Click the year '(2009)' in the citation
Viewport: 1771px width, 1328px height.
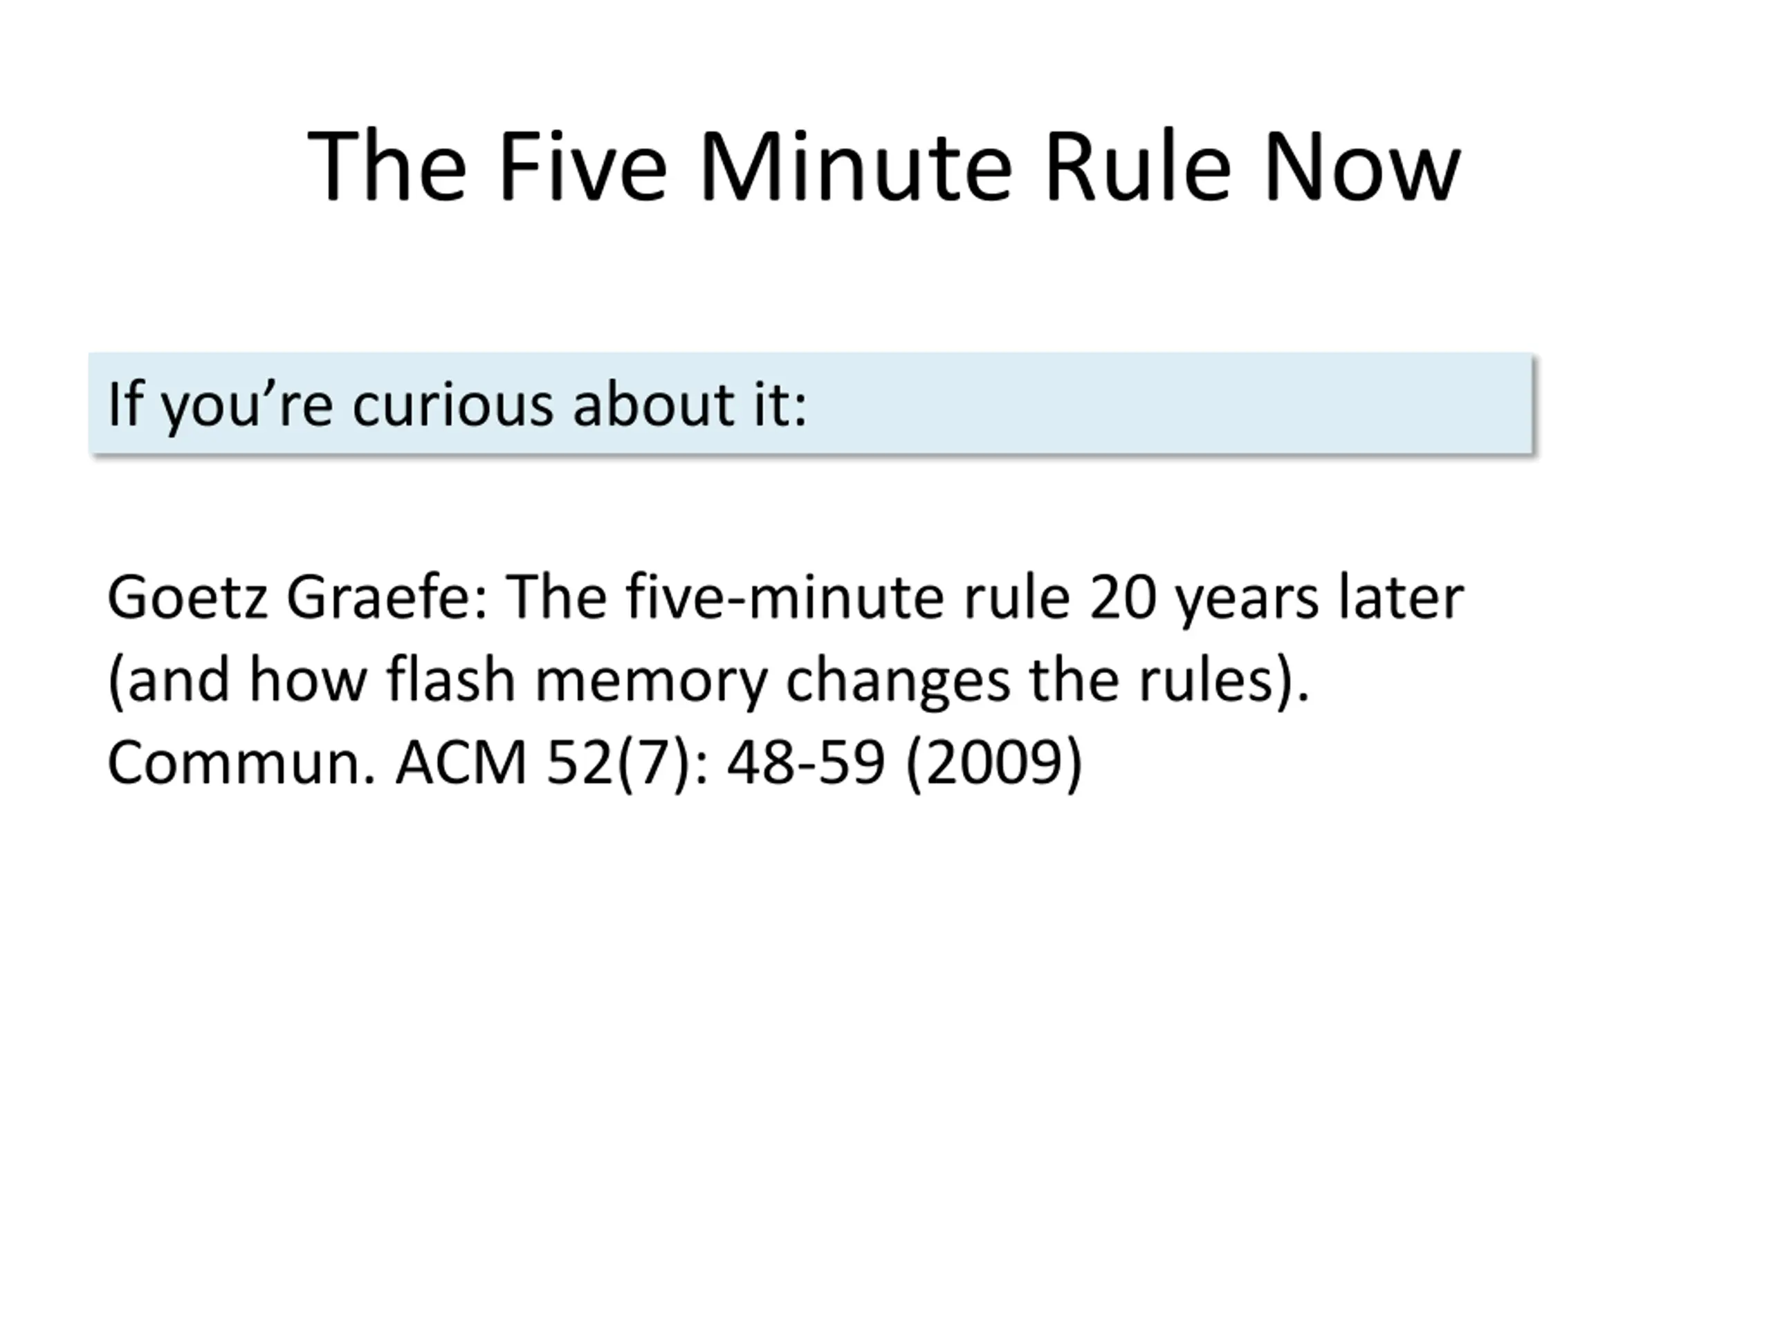point(994,762)
